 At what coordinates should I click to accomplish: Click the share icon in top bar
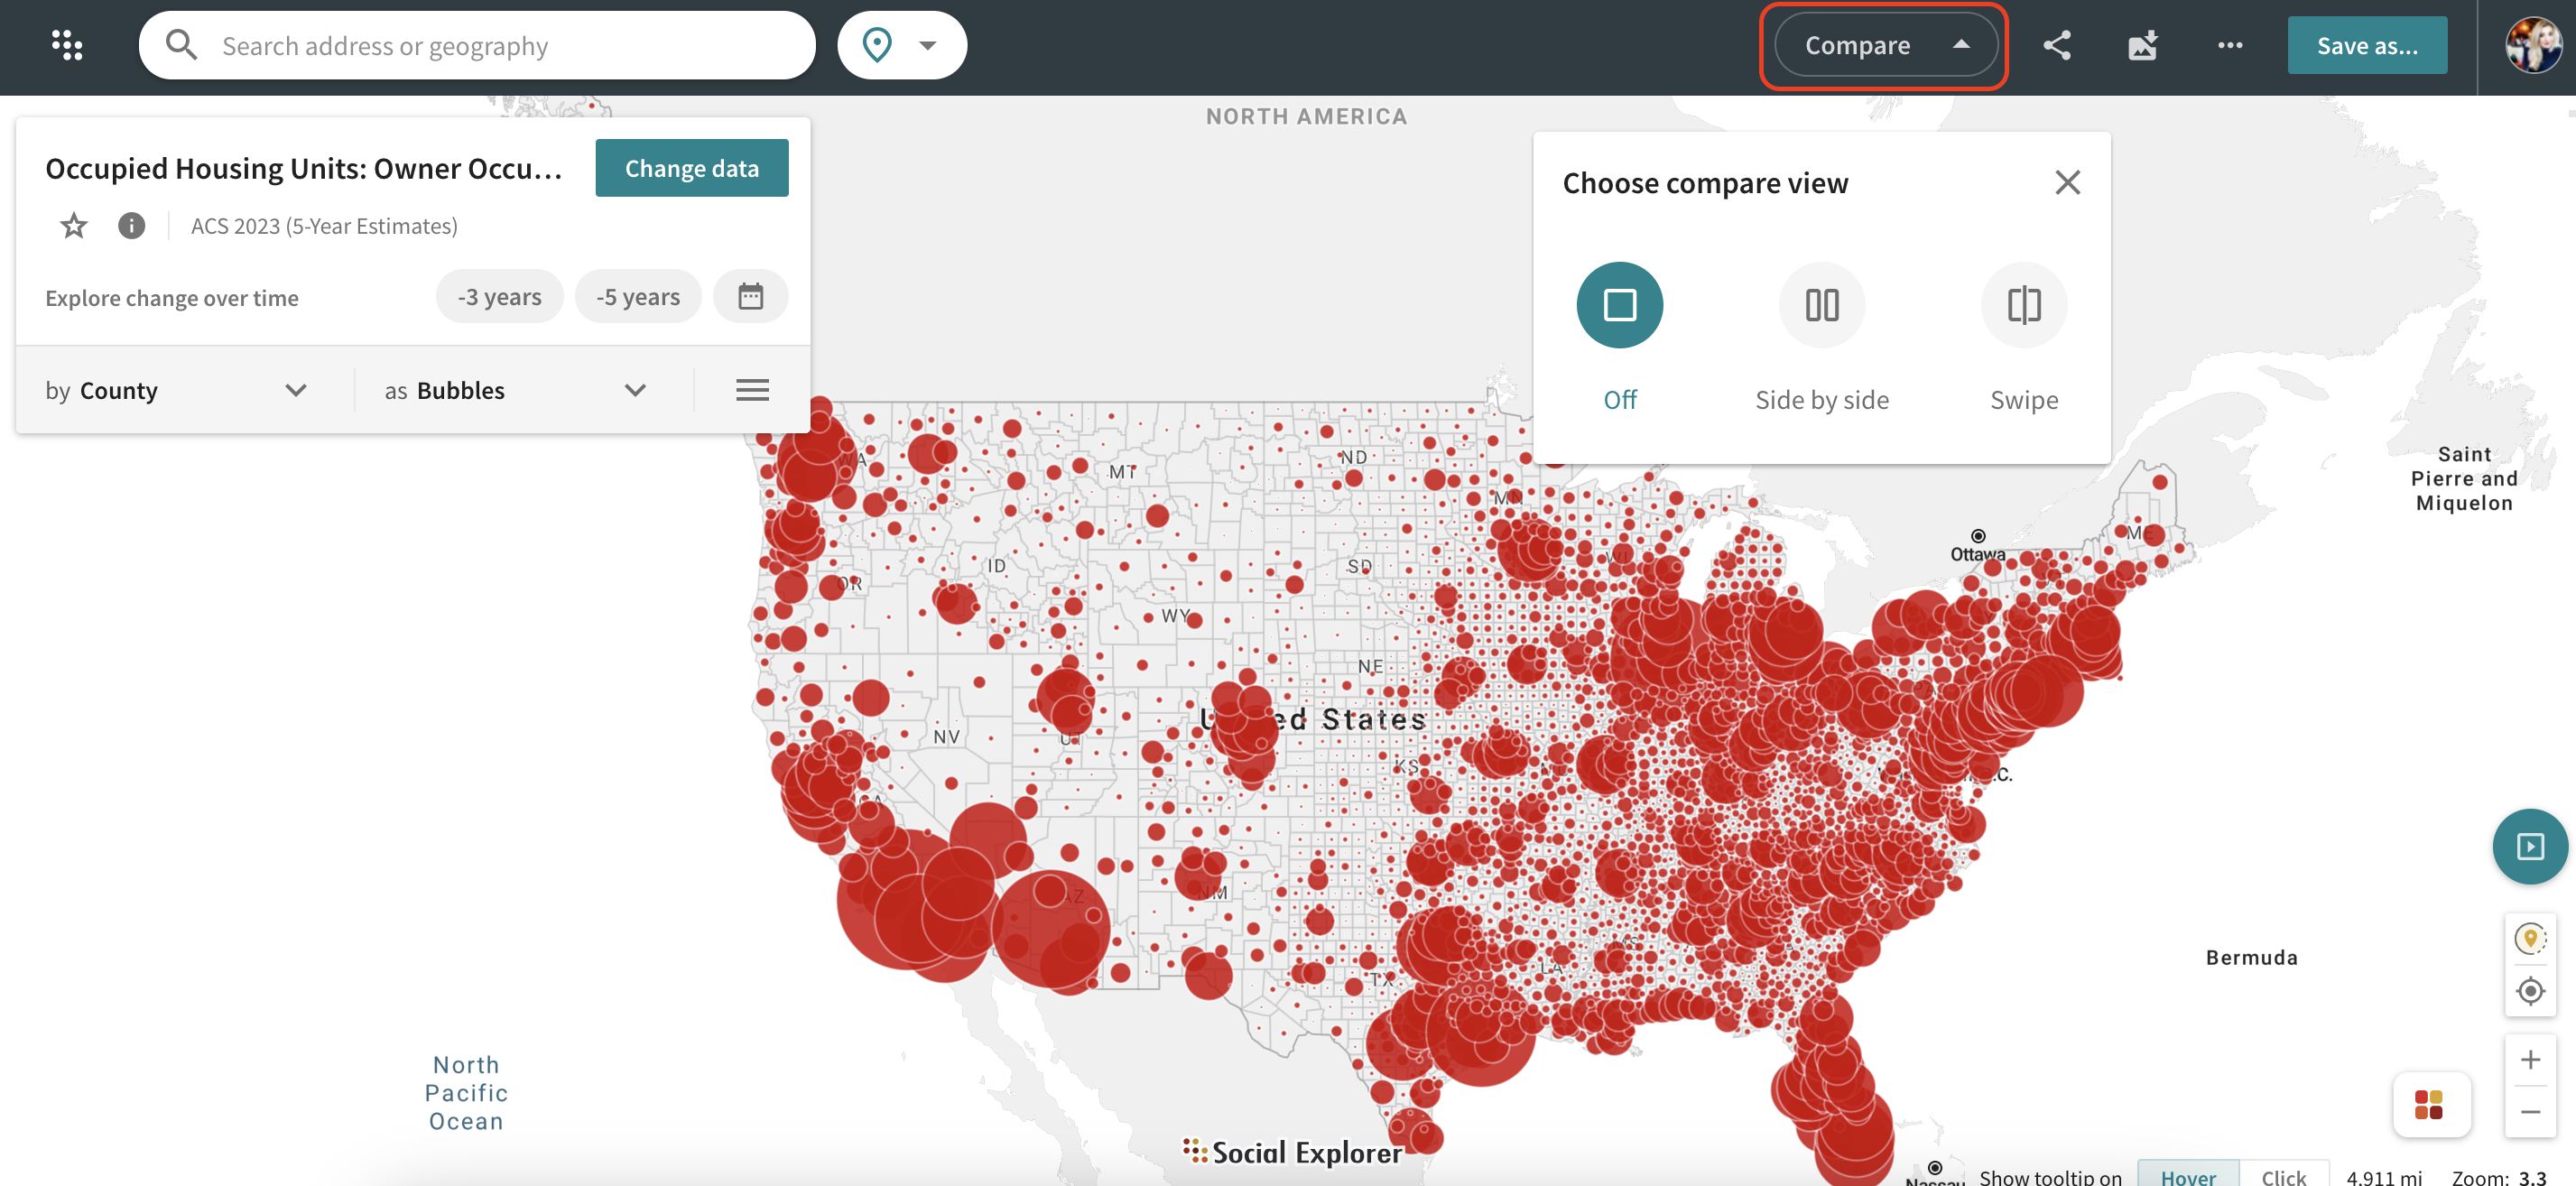[2056, 45]
